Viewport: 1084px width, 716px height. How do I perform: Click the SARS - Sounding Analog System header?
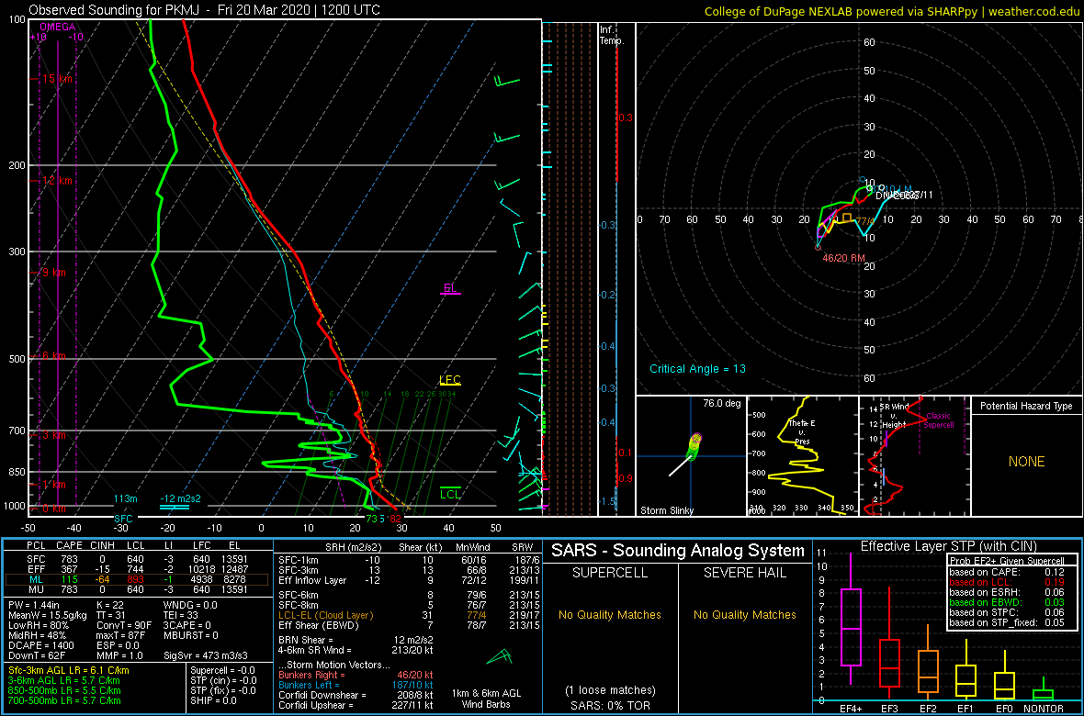point(678,552)
